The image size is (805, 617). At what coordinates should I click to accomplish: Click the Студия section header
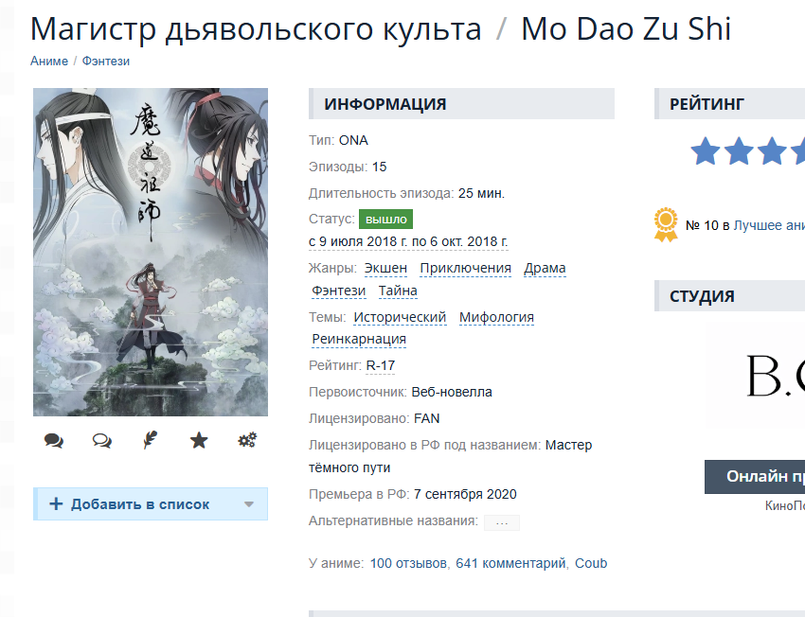[729, 296]
